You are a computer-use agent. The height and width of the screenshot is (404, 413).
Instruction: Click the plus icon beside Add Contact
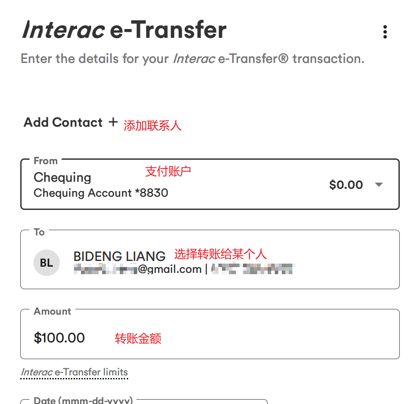click(113, 123)
